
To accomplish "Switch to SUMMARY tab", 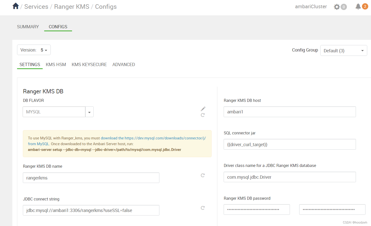I will (x=28, y=27).
